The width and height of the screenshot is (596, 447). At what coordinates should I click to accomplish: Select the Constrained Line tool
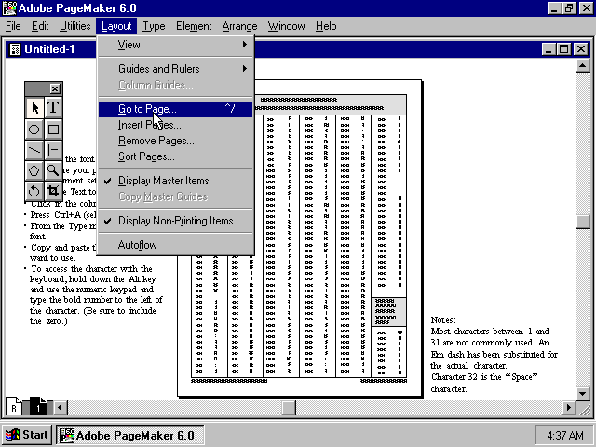(53, 150)
